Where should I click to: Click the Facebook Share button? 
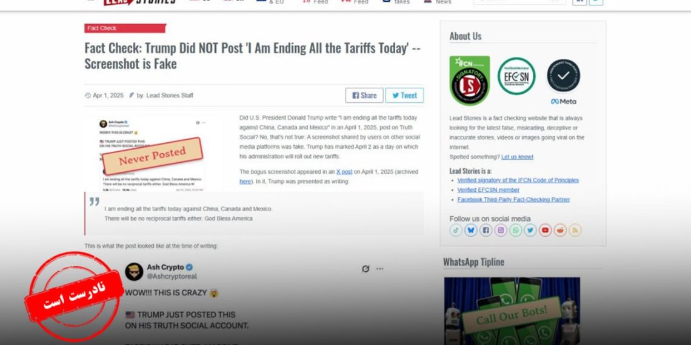(x=364, y=95)
